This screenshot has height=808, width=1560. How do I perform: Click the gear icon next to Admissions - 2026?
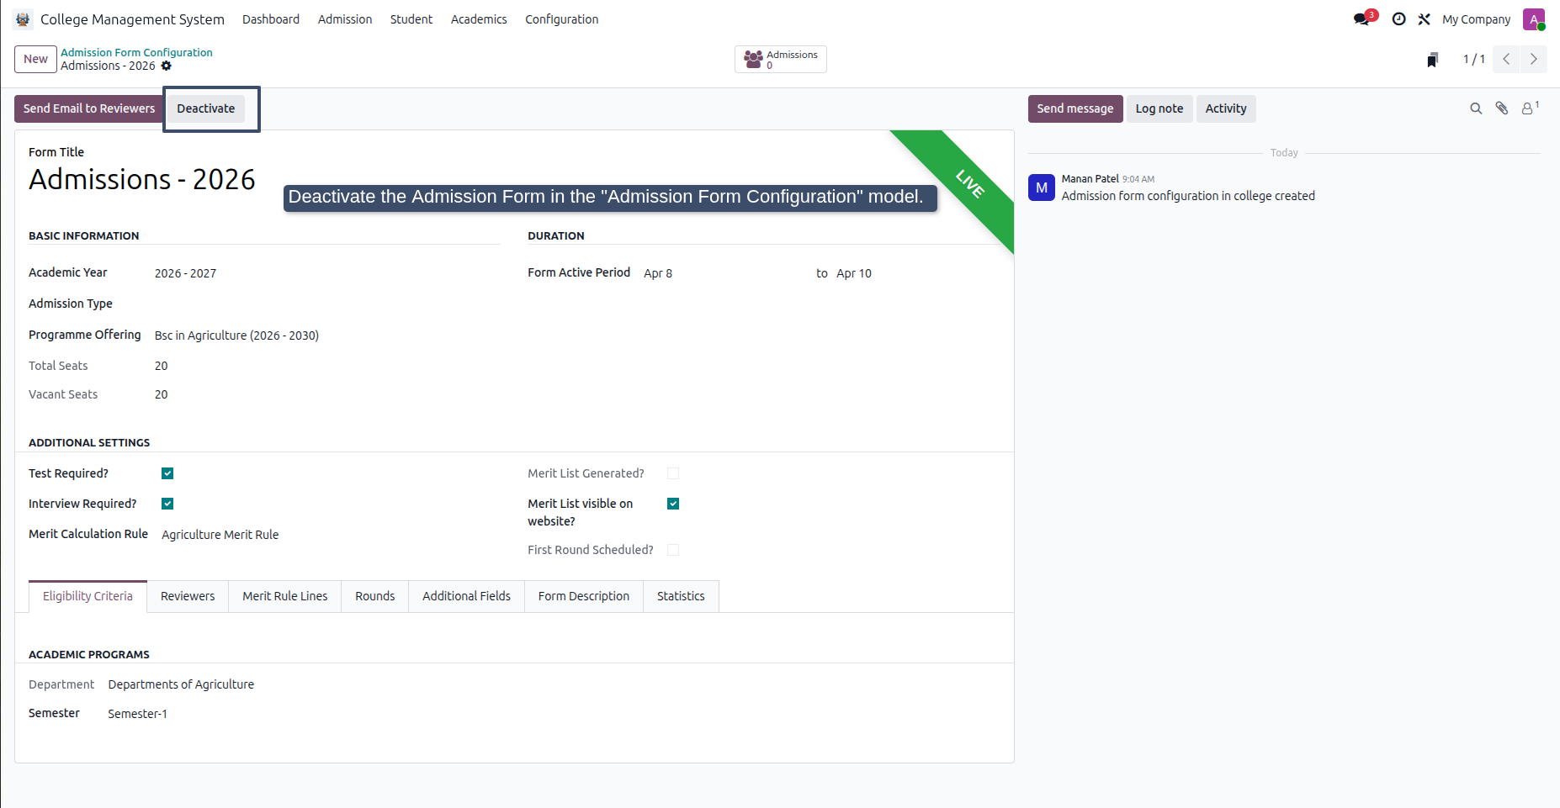pyautogui.click(x=166, y=66)
